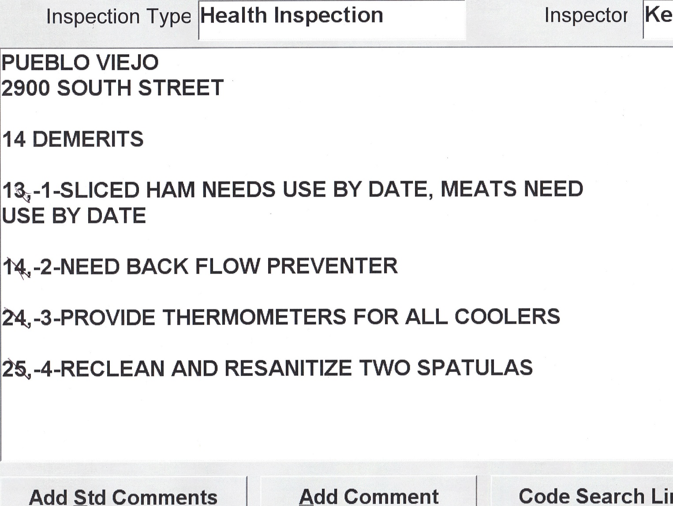Place cursor on PUEBLO VIEJO line

click(x=80, y=63)
